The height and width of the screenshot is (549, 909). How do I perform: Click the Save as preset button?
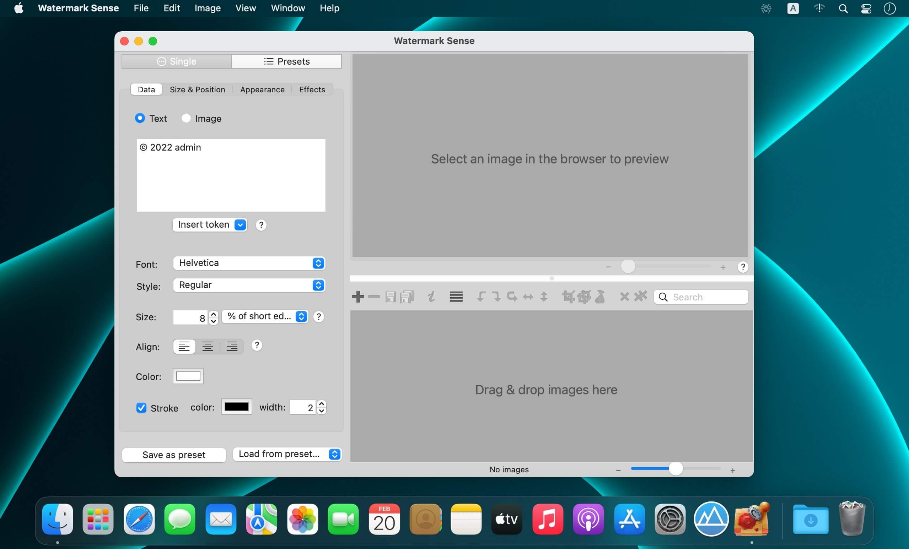174,455
